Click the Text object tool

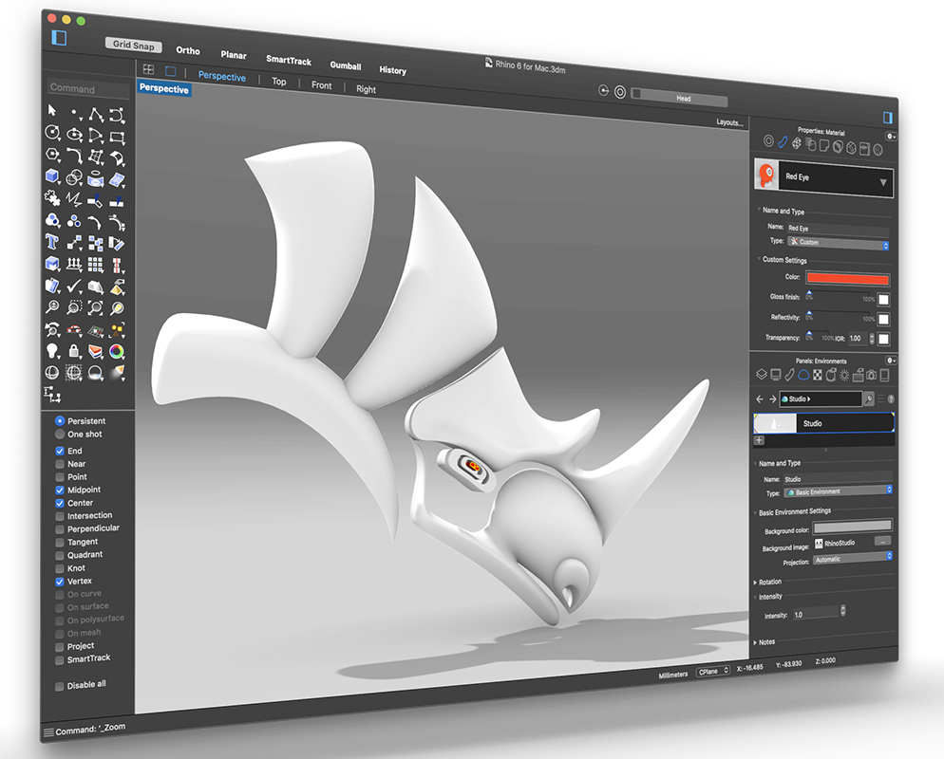tap(53, 243)
